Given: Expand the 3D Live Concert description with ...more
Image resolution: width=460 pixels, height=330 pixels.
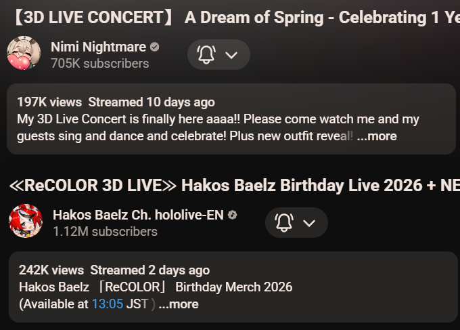Looking at the screenshot, I should [377, 136].
